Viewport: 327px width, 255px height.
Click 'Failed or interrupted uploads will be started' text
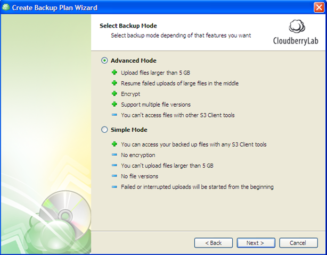197,187
